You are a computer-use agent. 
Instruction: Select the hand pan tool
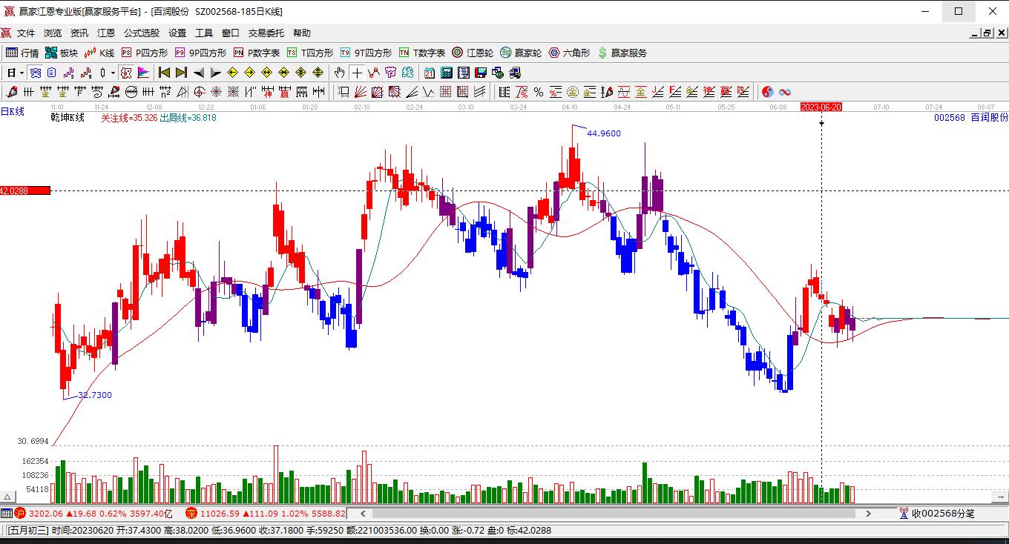coord(339,73)
